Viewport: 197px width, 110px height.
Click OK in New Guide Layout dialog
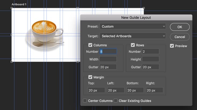[x=180, y=27]
